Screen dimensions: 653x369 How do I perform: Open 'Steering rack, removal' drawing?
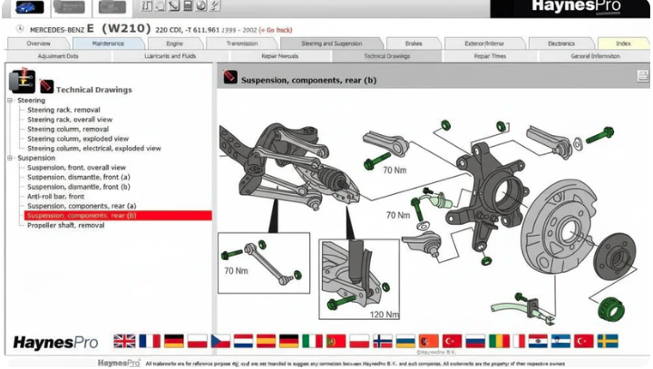coord(63,110)
